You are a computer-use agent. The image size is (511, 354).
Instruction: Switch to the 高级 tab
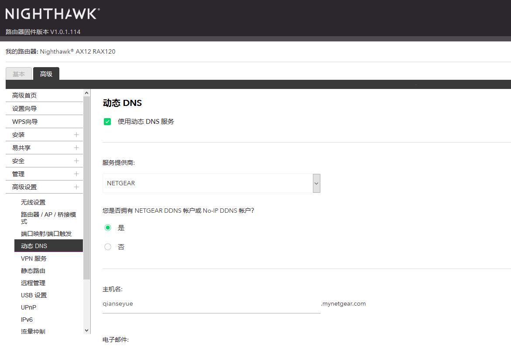(46, 74)
